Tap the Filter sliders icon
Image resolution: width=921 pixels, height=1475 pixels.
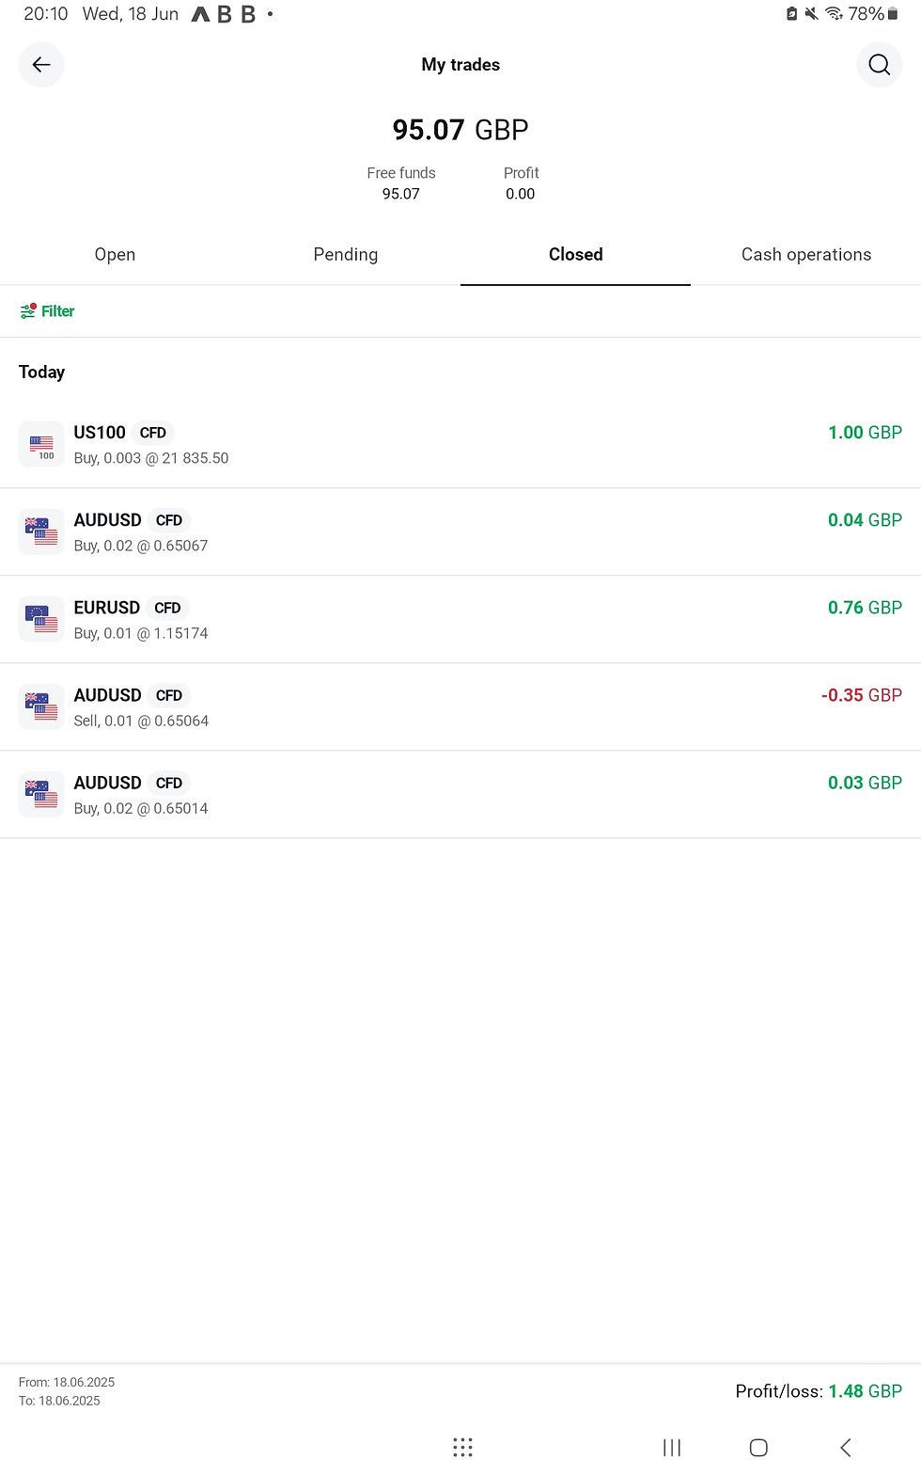(x=28, y=311)
